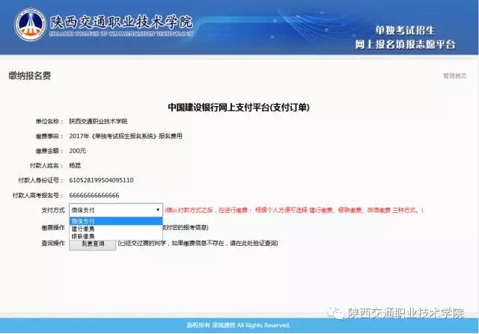Click the already-paid verification note text
The width and height of the screenshot is (479, 334).
pyautogui.click(x=198, y=243)
